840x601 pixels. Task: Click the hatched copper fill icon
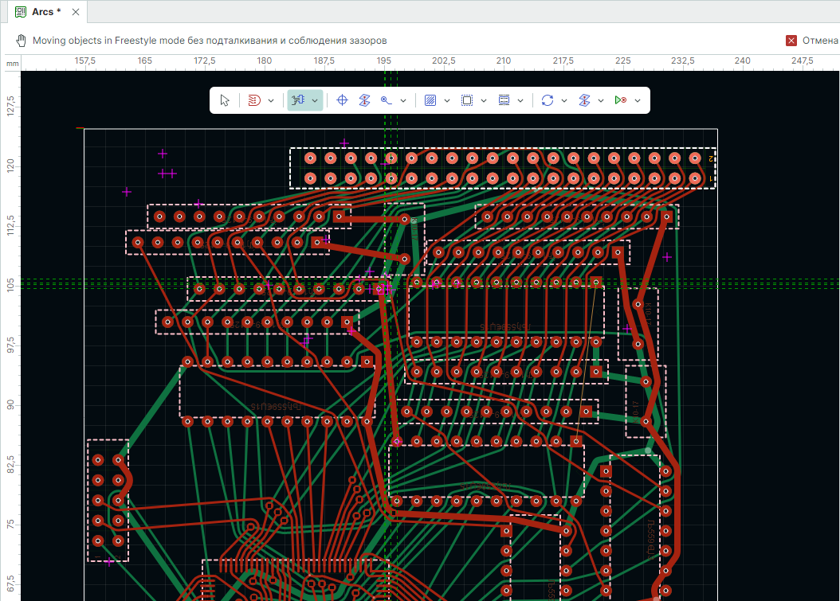[x=430, y=100]
